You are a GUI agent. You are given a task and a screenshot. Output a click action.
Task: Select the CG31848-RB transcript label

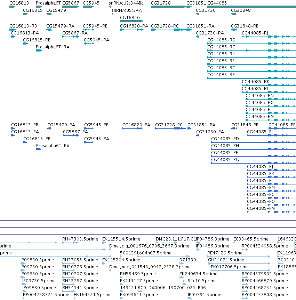click(x=245, y=26)
